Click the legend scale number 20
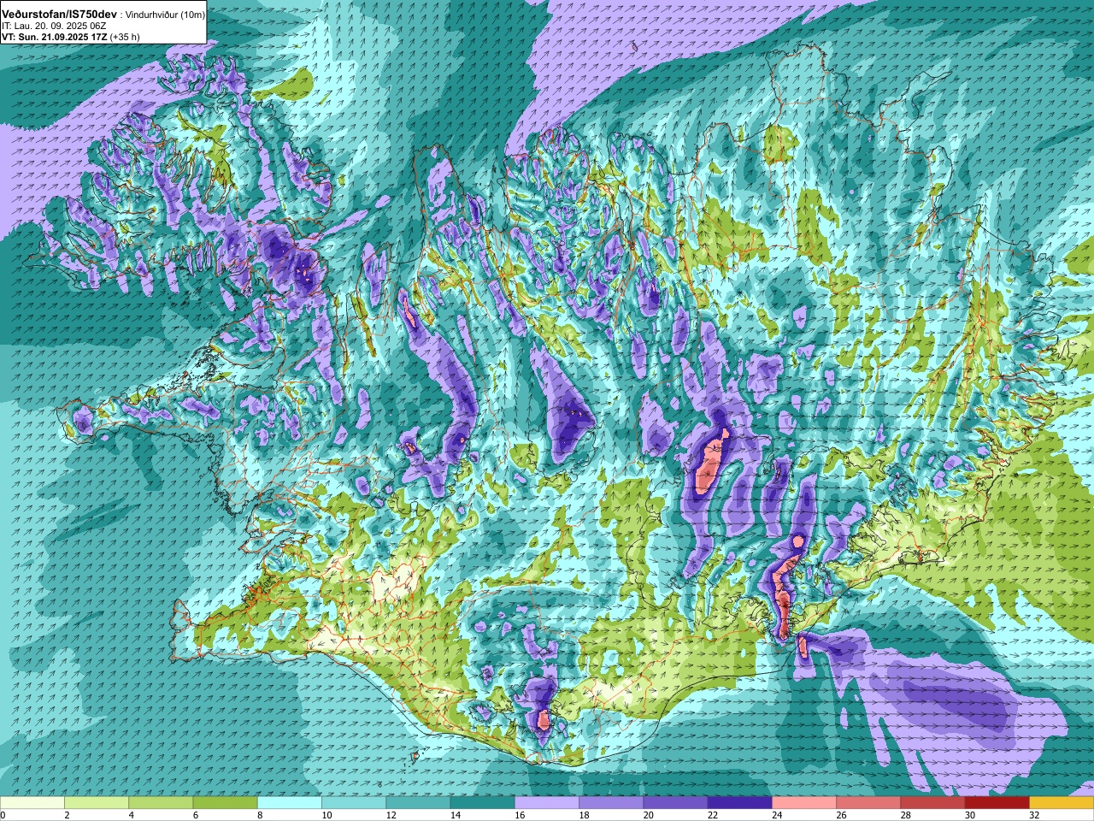The width and height of the screenshot is (1094, 821). (x=649, y=815)
